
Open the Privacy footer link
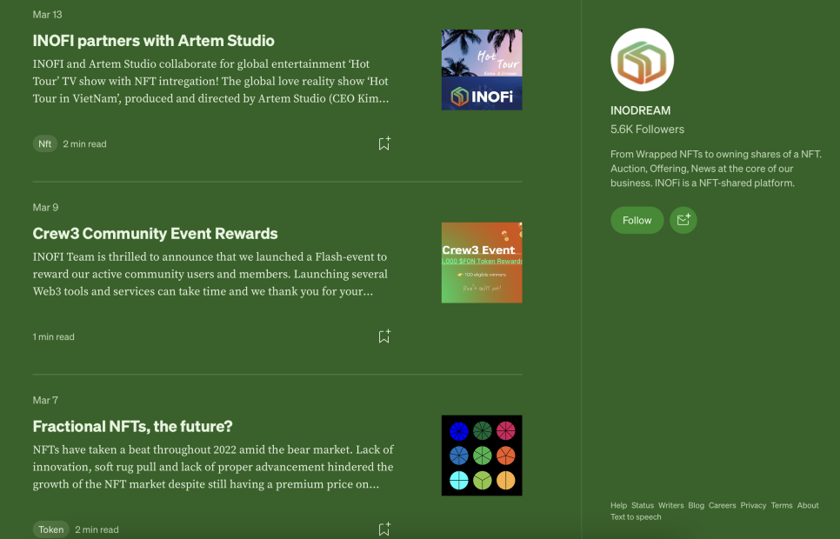pyautogui.click(x=753, y=505)
